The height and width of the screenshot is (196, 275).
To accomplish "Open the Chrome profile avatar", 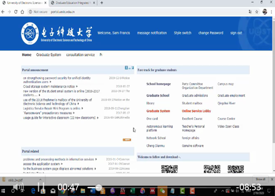I will [265, 12].
